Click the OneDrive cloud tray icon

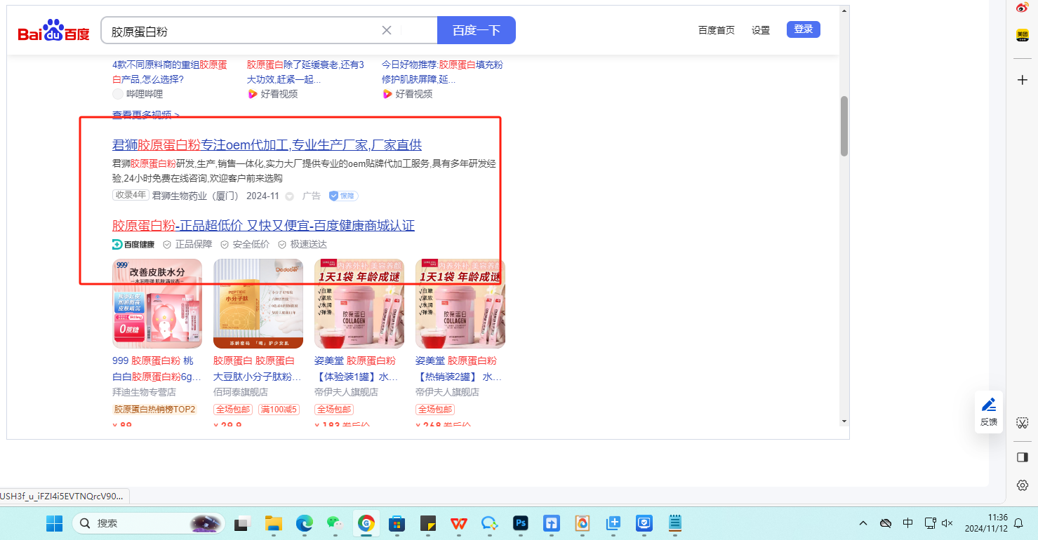click(x=886, y=523)
